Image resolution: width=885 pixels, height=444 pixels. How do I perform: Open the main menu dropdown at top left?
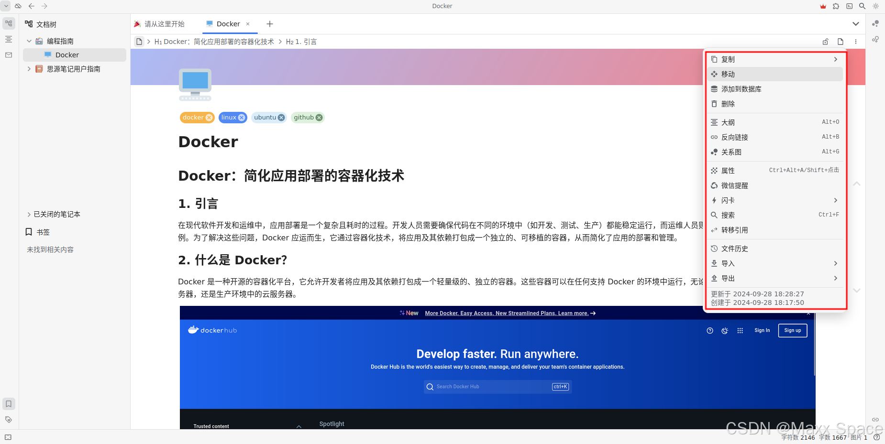tap(6, 6)
